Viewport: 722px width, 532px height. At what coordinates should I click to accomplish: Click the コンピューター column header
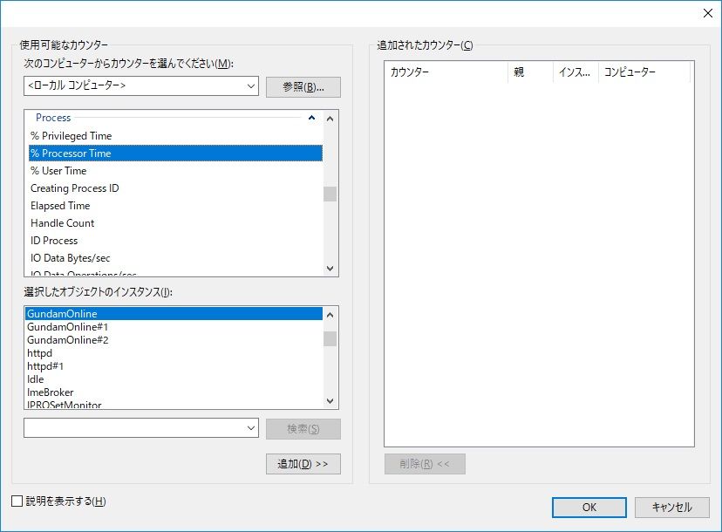(x=644, y=72)
